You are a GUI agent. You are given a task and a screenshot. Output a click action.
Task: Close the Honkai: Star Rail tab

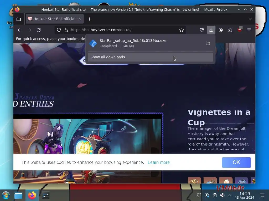(80, 19)
